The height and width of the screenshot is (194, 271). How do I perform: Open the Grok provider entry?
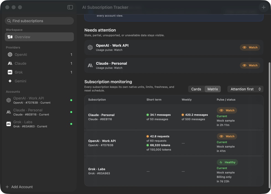point(39,72)
